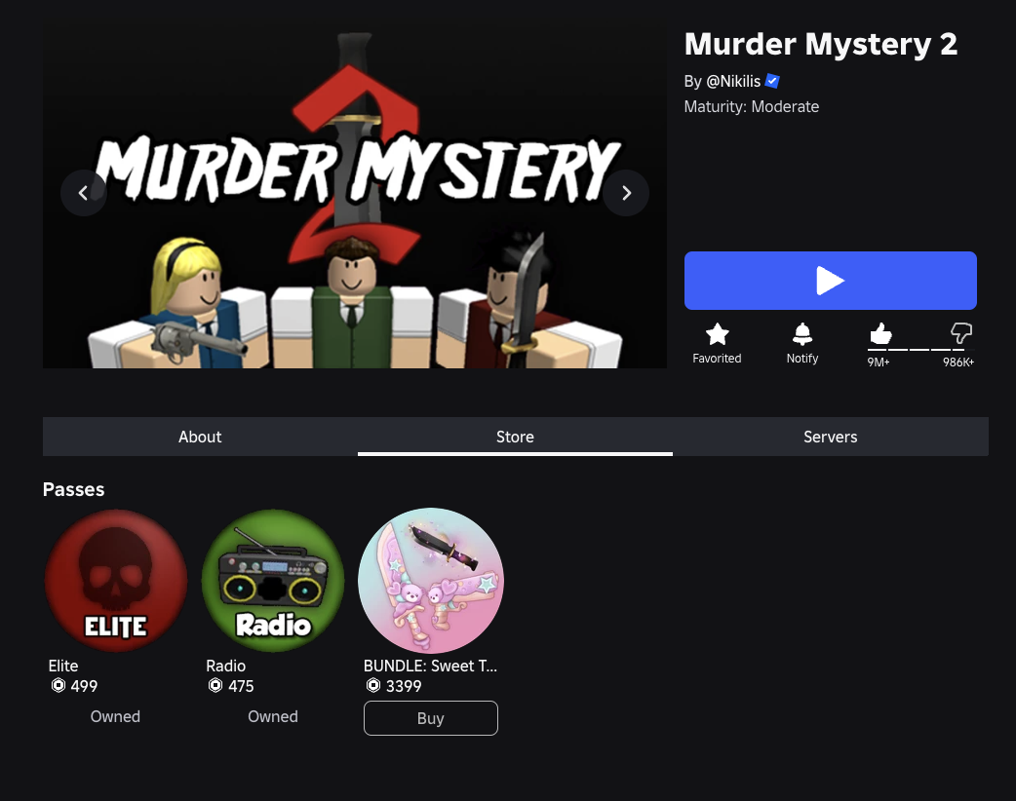This screenshot has width=1016, height=801.
Task: Click the Murder Mystery 2 game title
Action: pos(820,44)
